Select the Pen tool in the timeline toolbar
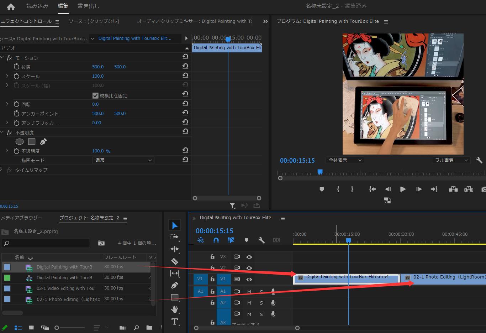This screenshot has height=333, width=486. pyautogui.click(x=174, y=285)
